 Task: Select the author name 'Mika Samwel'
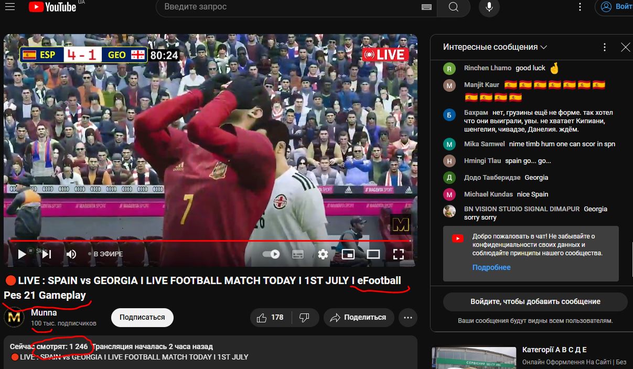tap(485, 144)
